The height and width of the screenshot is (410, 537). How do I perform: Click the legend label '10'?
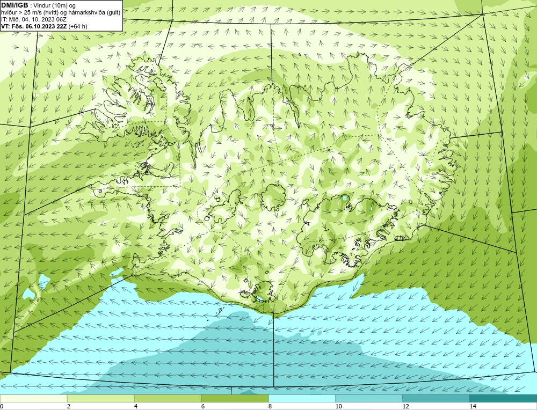pyautogui.click(x=338, y=406)
